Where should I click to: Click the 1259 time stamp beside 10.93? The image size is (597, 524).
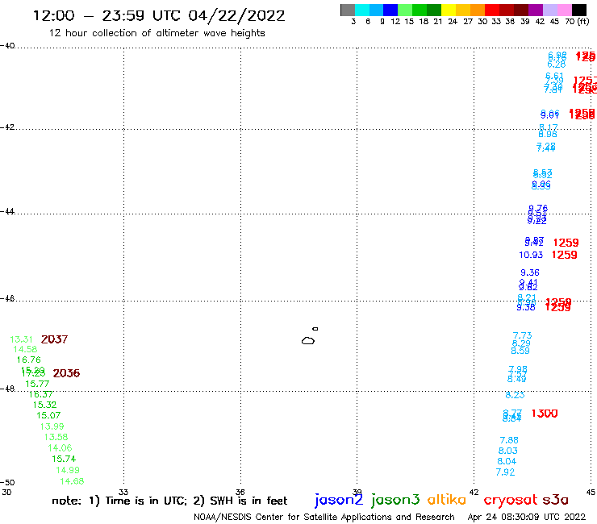[x=565, y=255]
